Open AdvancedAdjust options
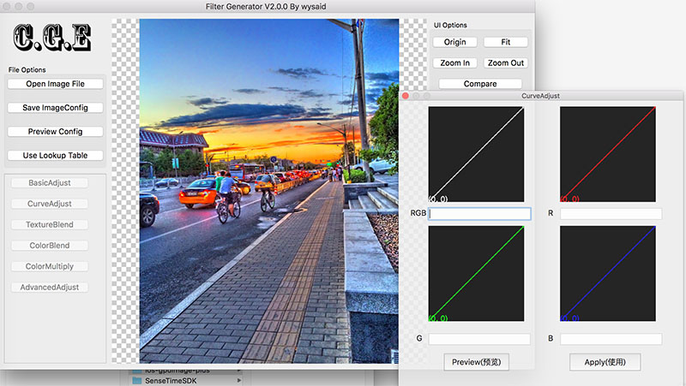 tap(50, 288)
